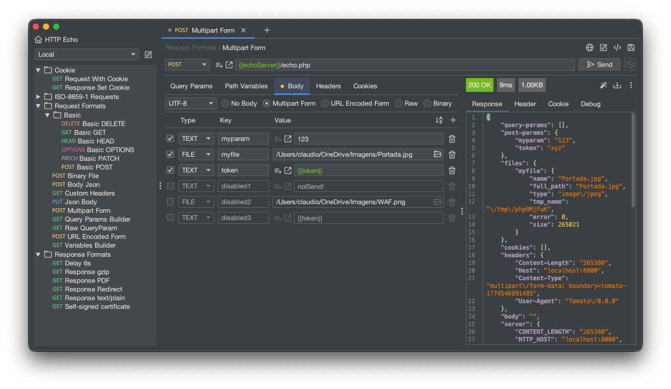Open the UTF-8 charset dropdown
Screen dimensions: 671x389
click(x=191, y=103)
